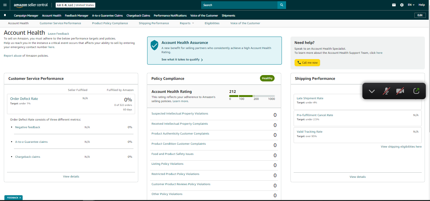
Task: Click the rating value 212
Action: coord(233,91)
